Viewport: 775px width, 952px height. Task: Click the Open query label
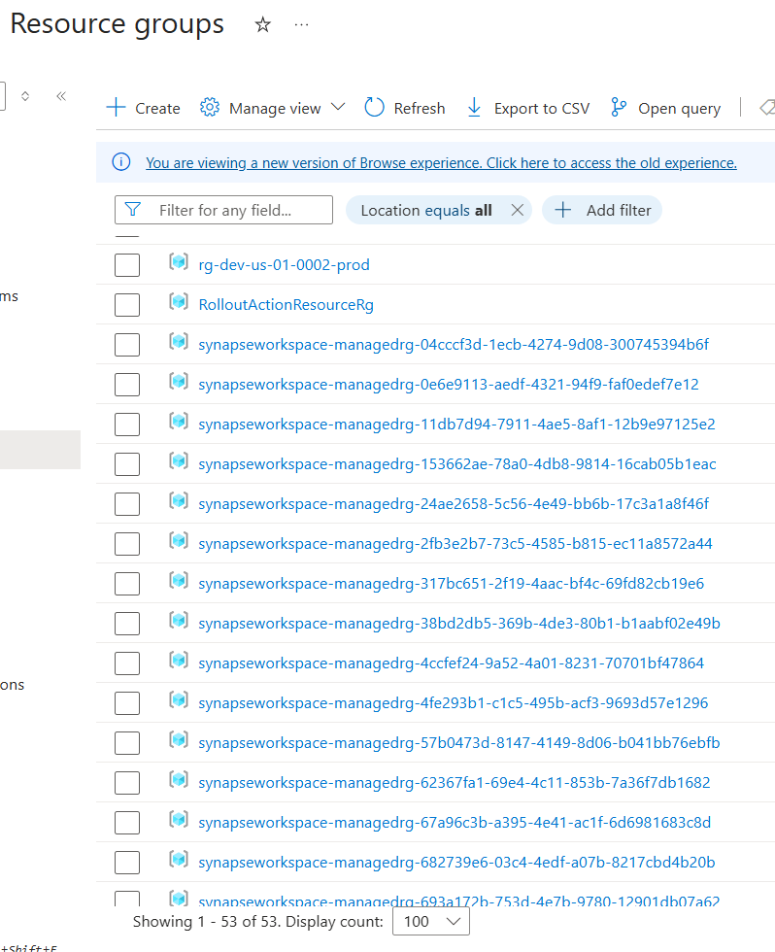(679, 109)
